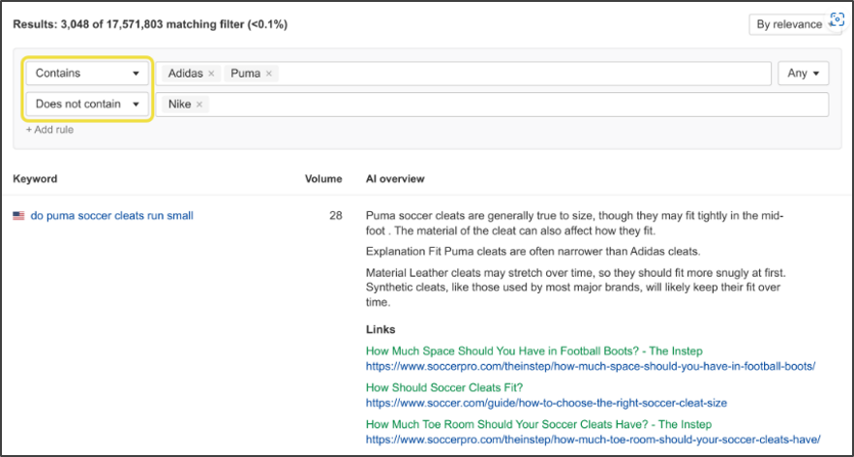854x457 pixels.
Task: Click the AI overview column header
Action: point(395,179)
